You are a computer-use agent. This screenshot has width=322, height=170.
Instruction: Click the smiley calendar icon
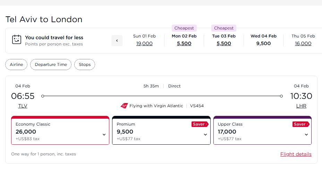click(x=16, y=40)
